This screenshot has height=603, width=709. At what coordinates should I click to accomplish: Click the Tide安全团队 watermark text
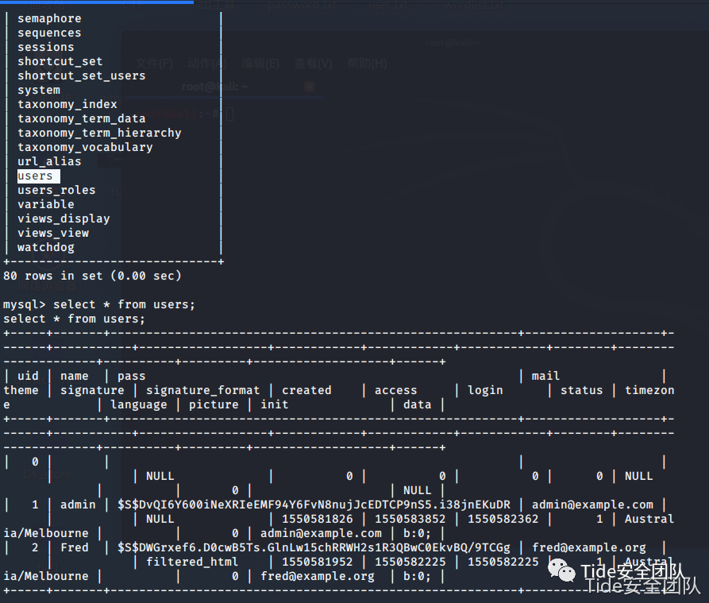click(633, 572)
